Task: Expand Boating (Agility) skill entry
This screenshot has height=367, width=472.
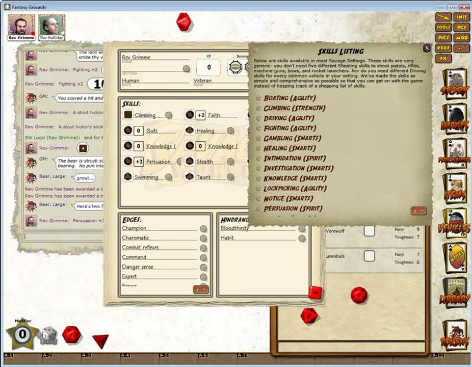Action: 258,98
